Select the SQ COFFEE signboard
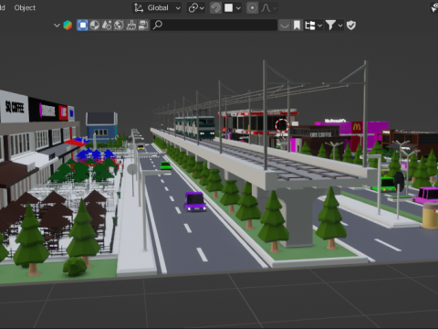This screenshot has width=438, height=329. pyautogui.click(x=15, y=107)
